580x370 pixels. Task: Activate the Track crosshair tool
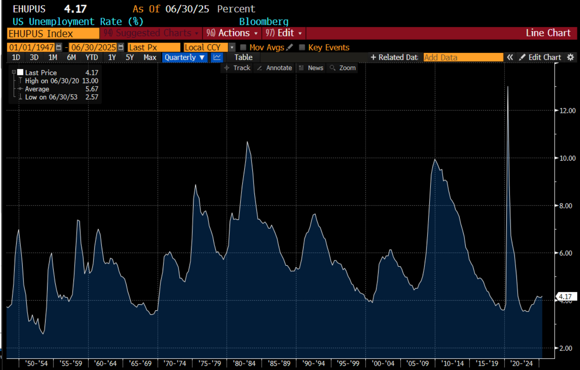click(237, 68)
